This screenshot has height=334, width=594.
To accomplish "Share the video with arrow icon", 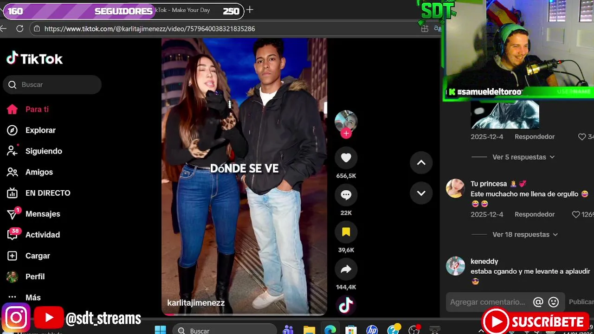I will pos(346,270).
